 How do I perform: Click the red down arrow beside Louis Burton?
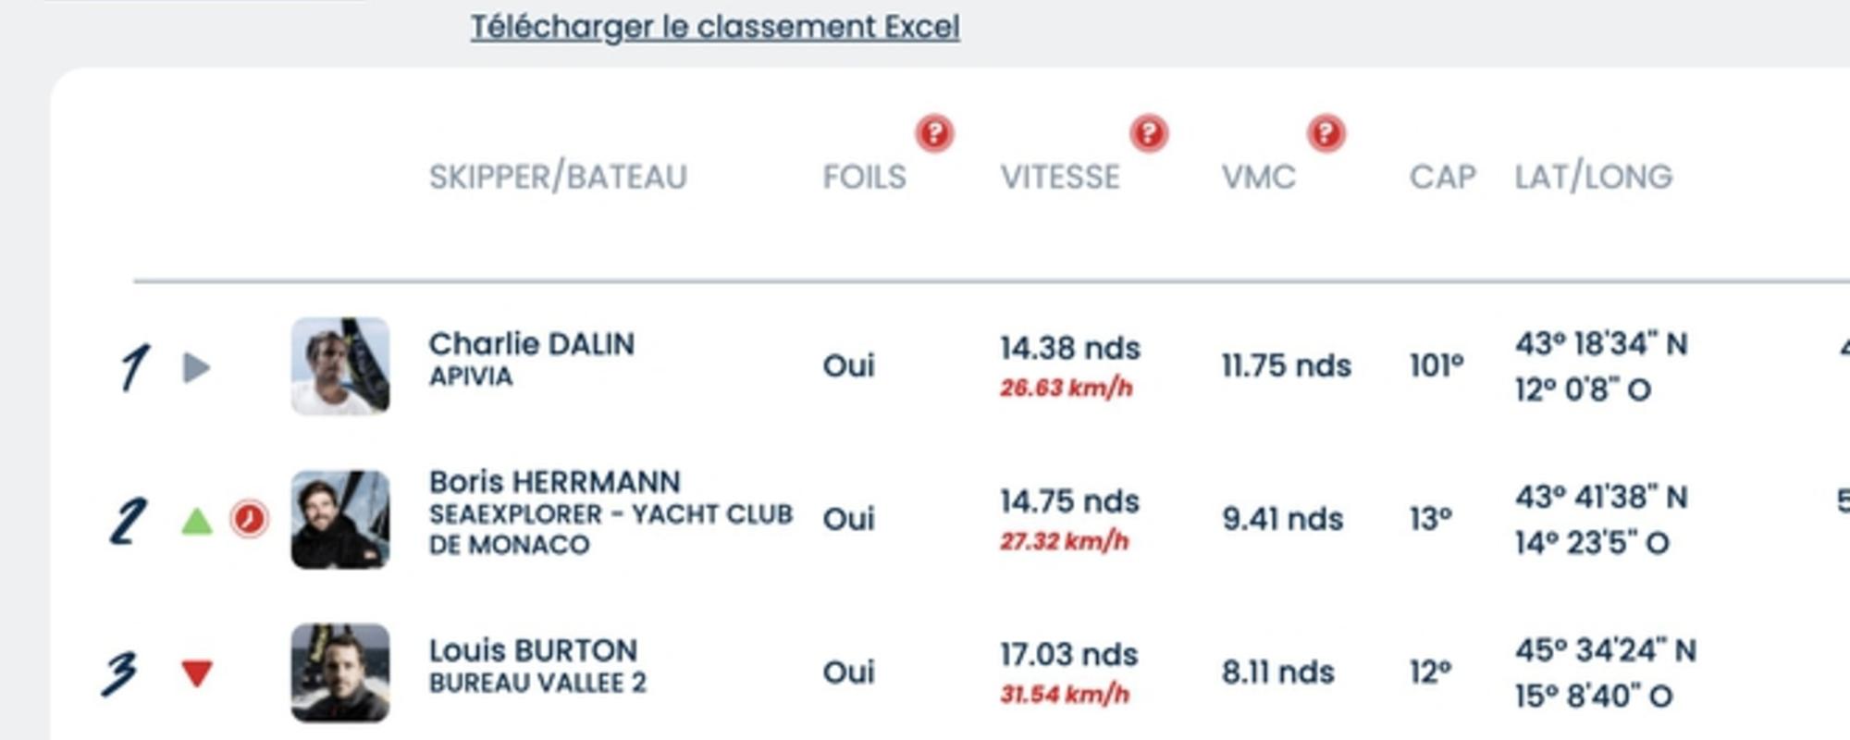click(196, 672)
